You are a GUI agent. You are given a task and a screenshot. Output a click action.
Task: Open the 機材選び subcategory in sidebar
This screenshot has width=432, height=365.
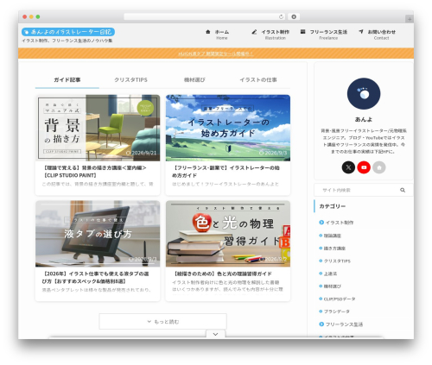click(330, 286)
